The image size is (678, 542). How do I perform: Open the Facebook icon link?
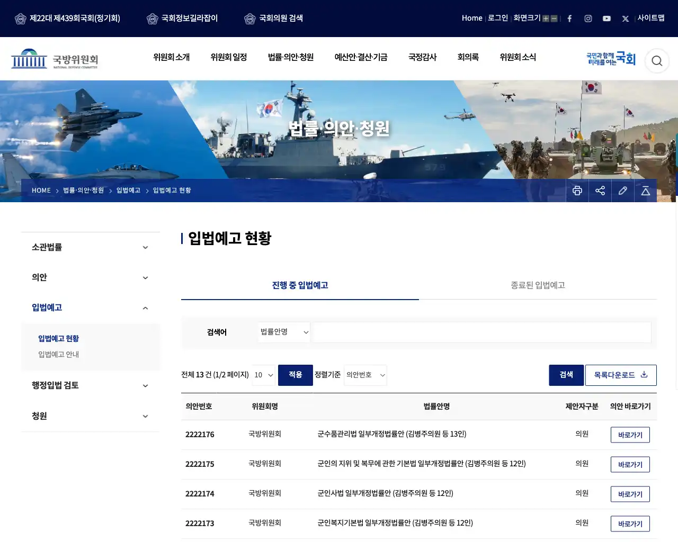[569, 19]
